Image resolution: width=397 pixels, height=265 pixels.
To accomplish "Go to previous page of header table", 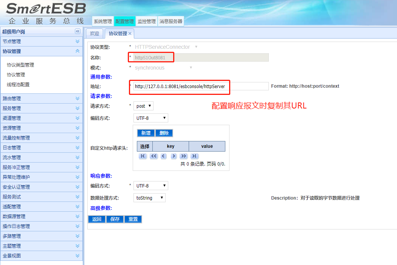I will tap(163, 156).
